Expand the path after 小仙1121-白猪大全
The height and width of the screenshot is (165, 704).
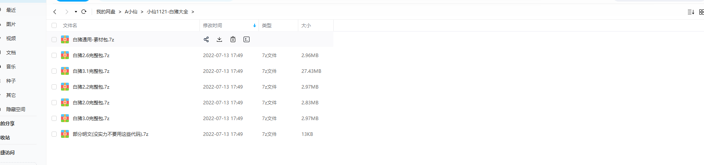pyautogui.click(x=193, y=12)
